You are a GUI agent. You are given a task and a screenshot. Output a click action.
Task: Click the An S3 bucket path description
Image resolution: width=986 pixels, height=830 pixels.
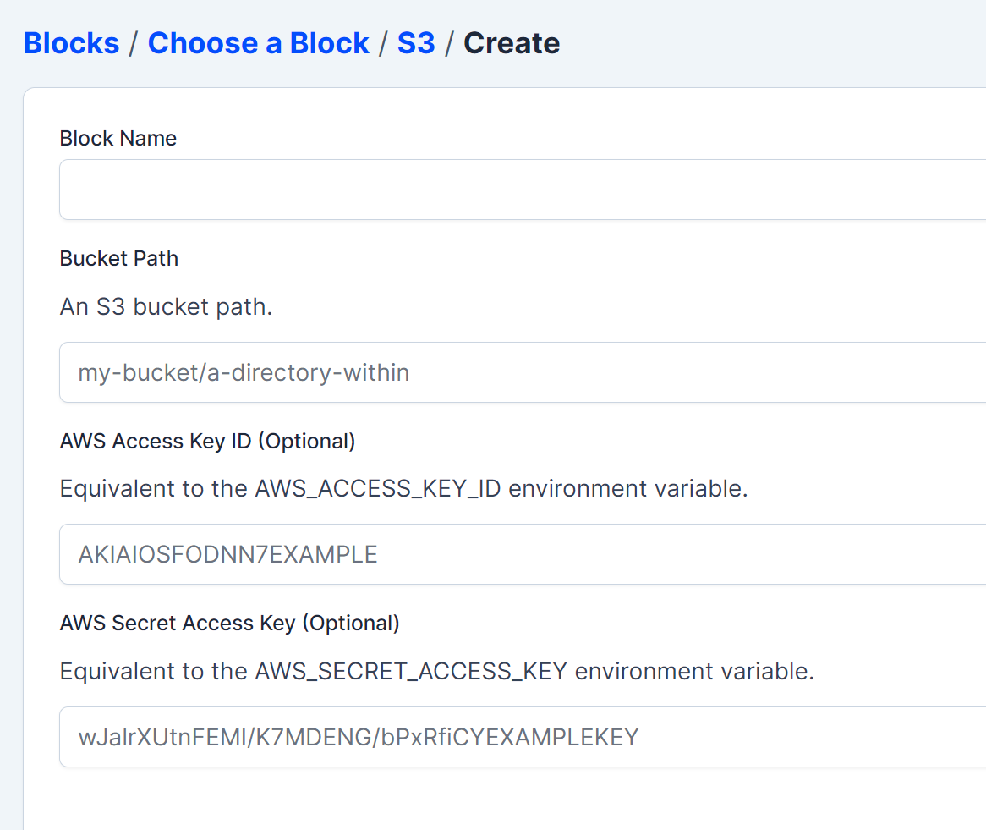166,306
